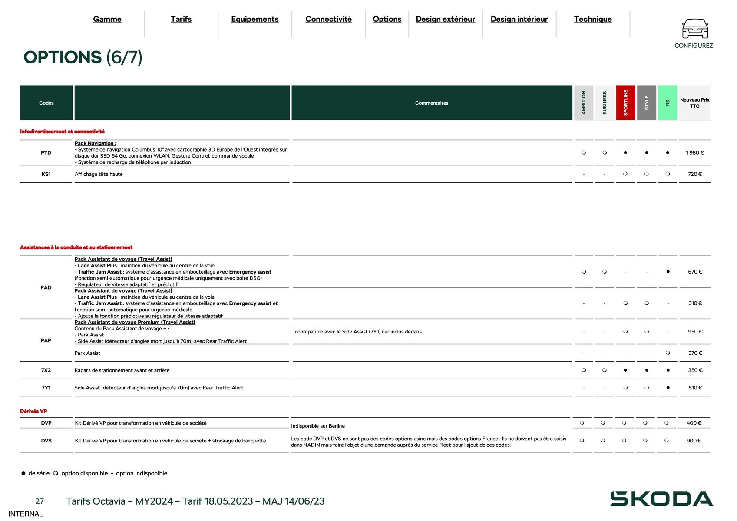
Task: Click the Affichage tête haute label
Action: click(x=99, y=174)
